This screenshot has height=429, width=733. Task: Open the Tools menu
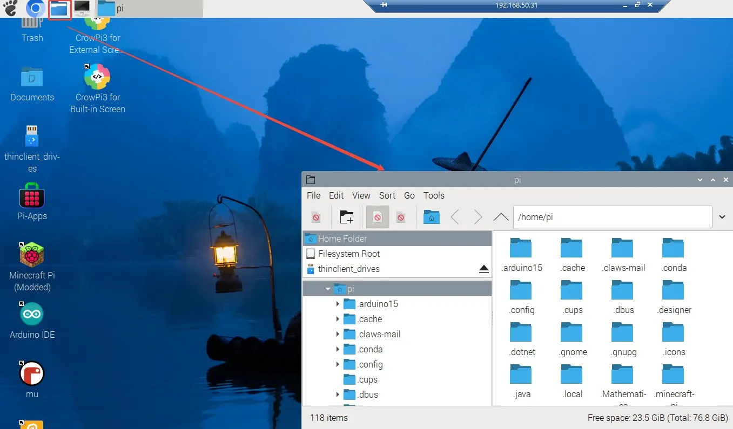434,195
